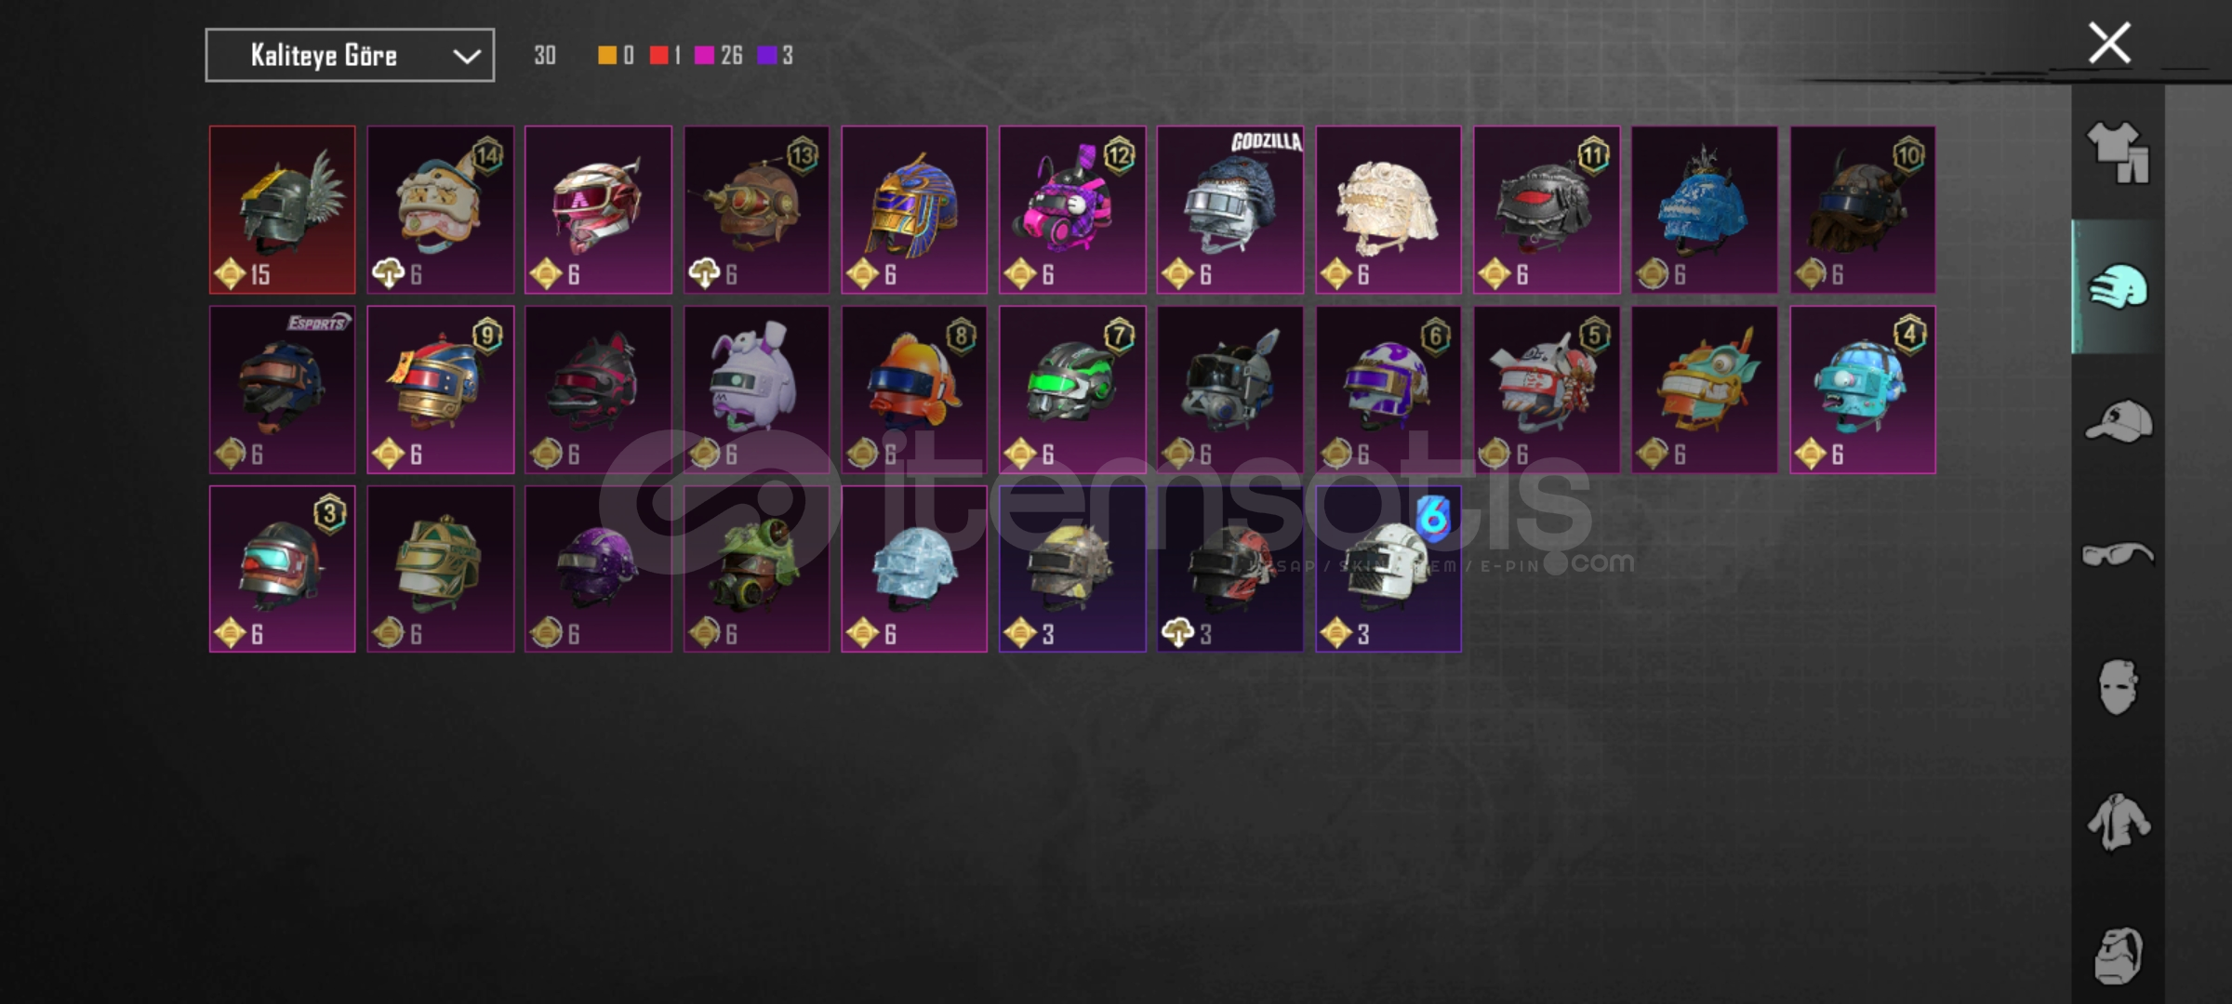Open the jacket category icon
Viewport: 2232px width, 1004px height.
2119,822
